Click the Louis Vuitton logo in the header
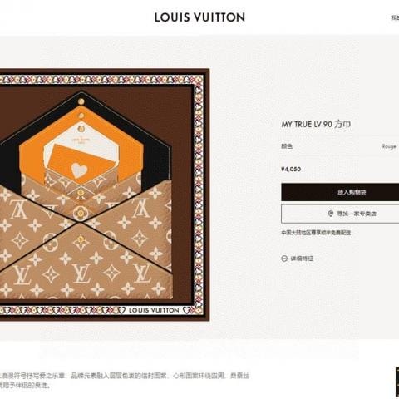Screen dimensions: 399x399 pos(199,17)
